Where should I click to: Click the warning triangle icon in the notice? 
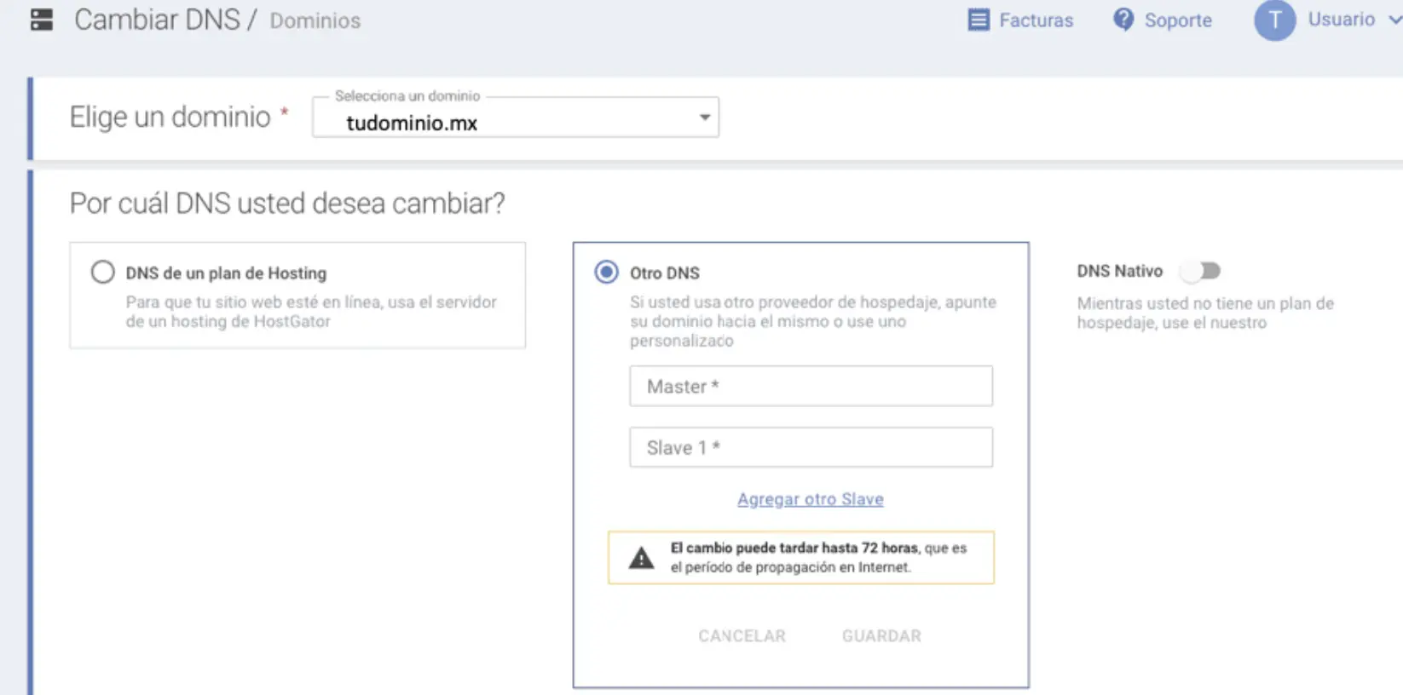(641, 558)
